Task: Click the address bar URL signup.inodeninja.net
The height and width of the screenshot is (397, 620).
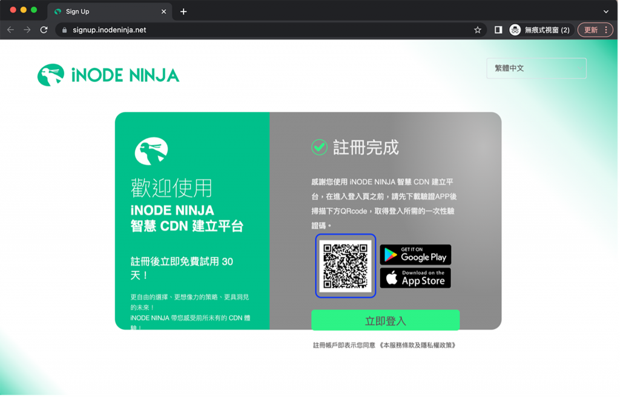Action: pos(110,30)
